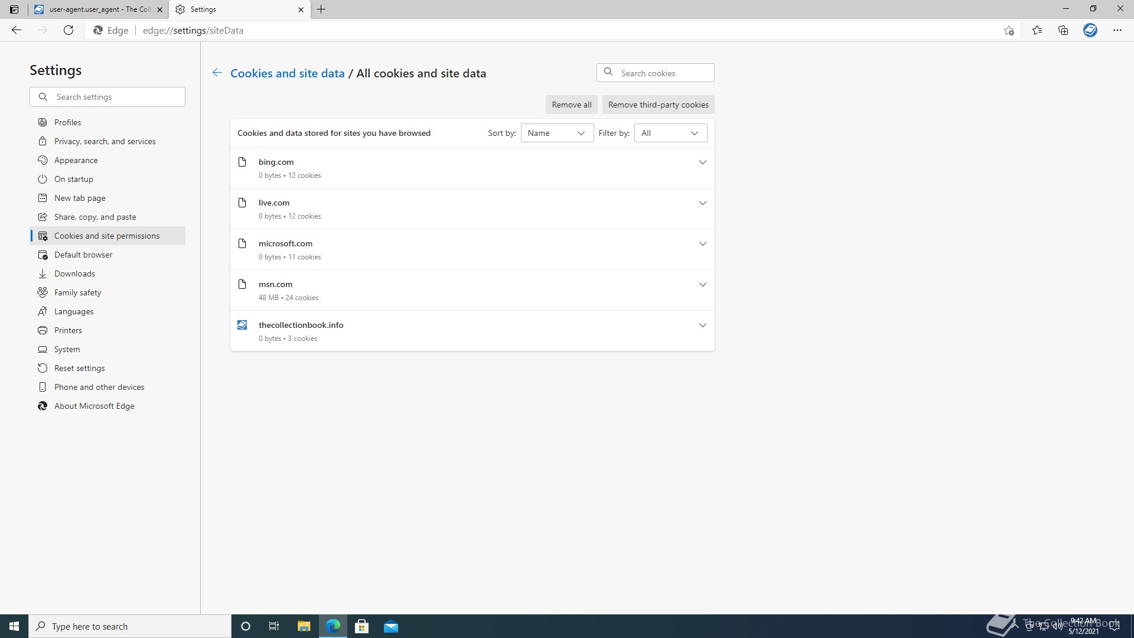Click Remove third-party cookies button
Screen dimensions: 1134x638
pos(658,105)
